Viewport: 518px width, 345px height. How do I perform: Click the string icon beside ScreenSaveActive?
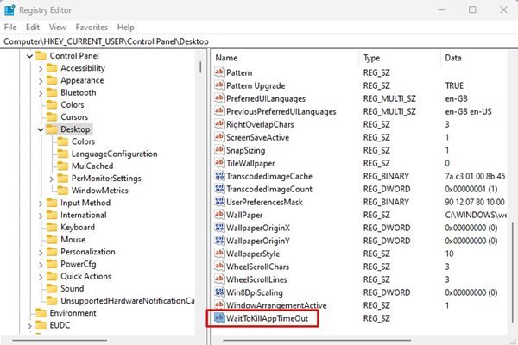point(219,137)
